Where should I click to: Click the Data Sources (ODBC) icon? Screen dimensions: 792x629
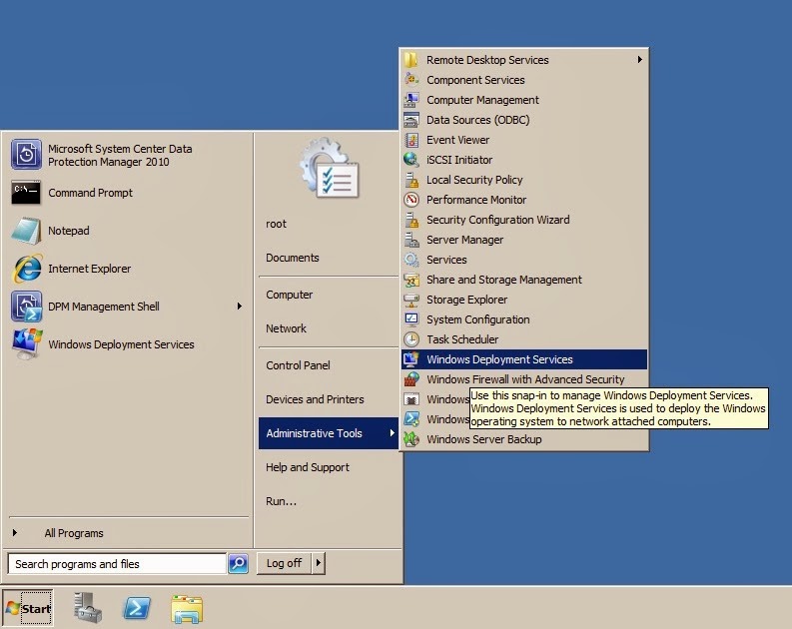(x=411, y=120)
